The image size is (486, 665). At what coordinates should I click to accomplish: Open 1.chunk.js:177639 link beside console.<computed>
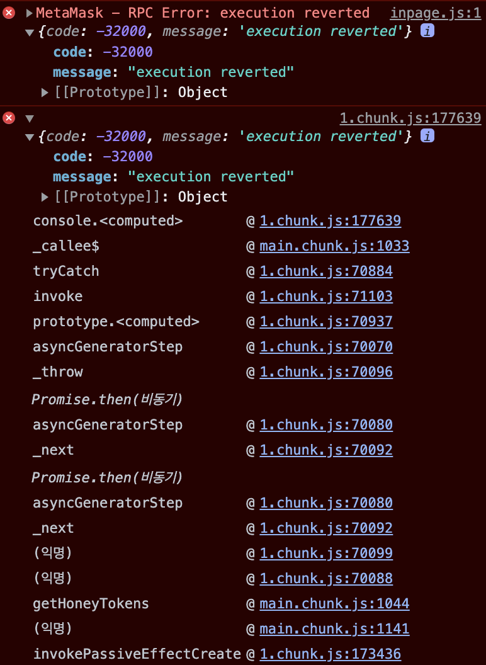pyautogui.click(x=330, y=221)
